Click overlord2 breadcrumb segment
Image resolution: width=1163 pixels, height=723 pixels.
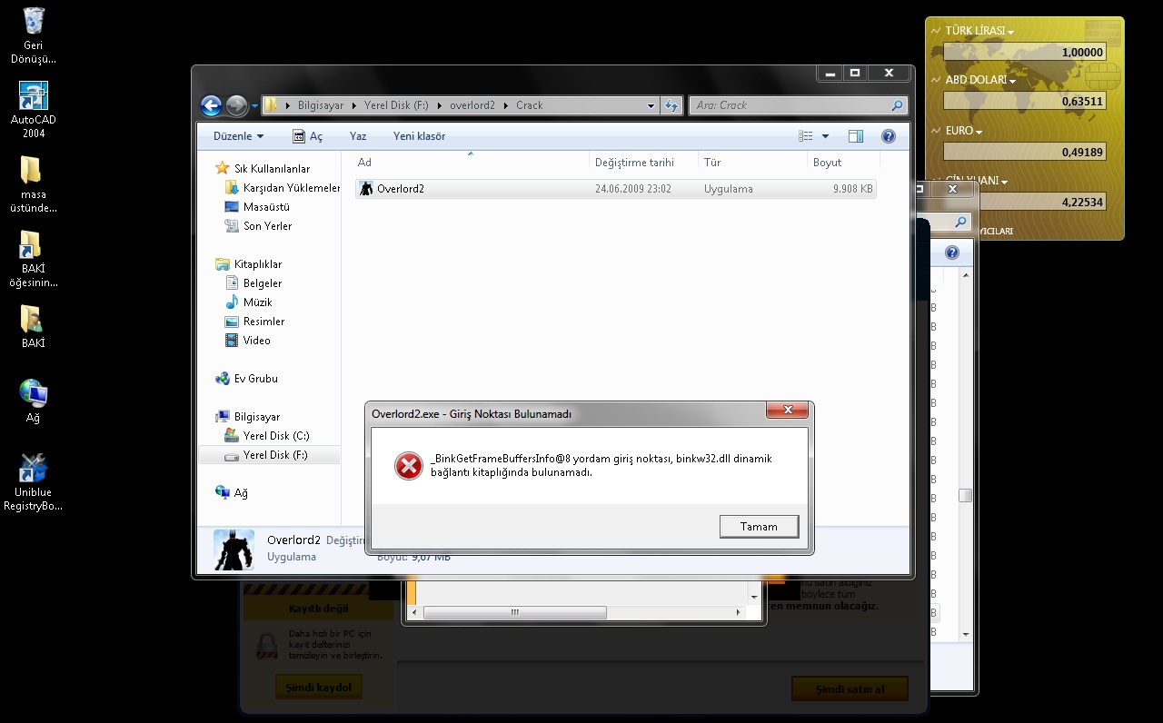(x=472, y=105)
